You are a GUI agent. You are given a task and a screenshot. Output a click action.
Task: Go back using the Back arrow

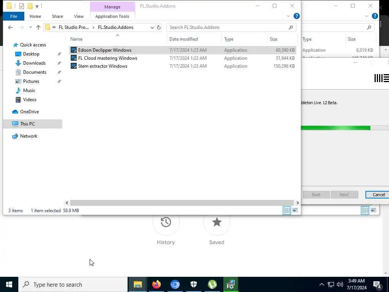(10, 27)
